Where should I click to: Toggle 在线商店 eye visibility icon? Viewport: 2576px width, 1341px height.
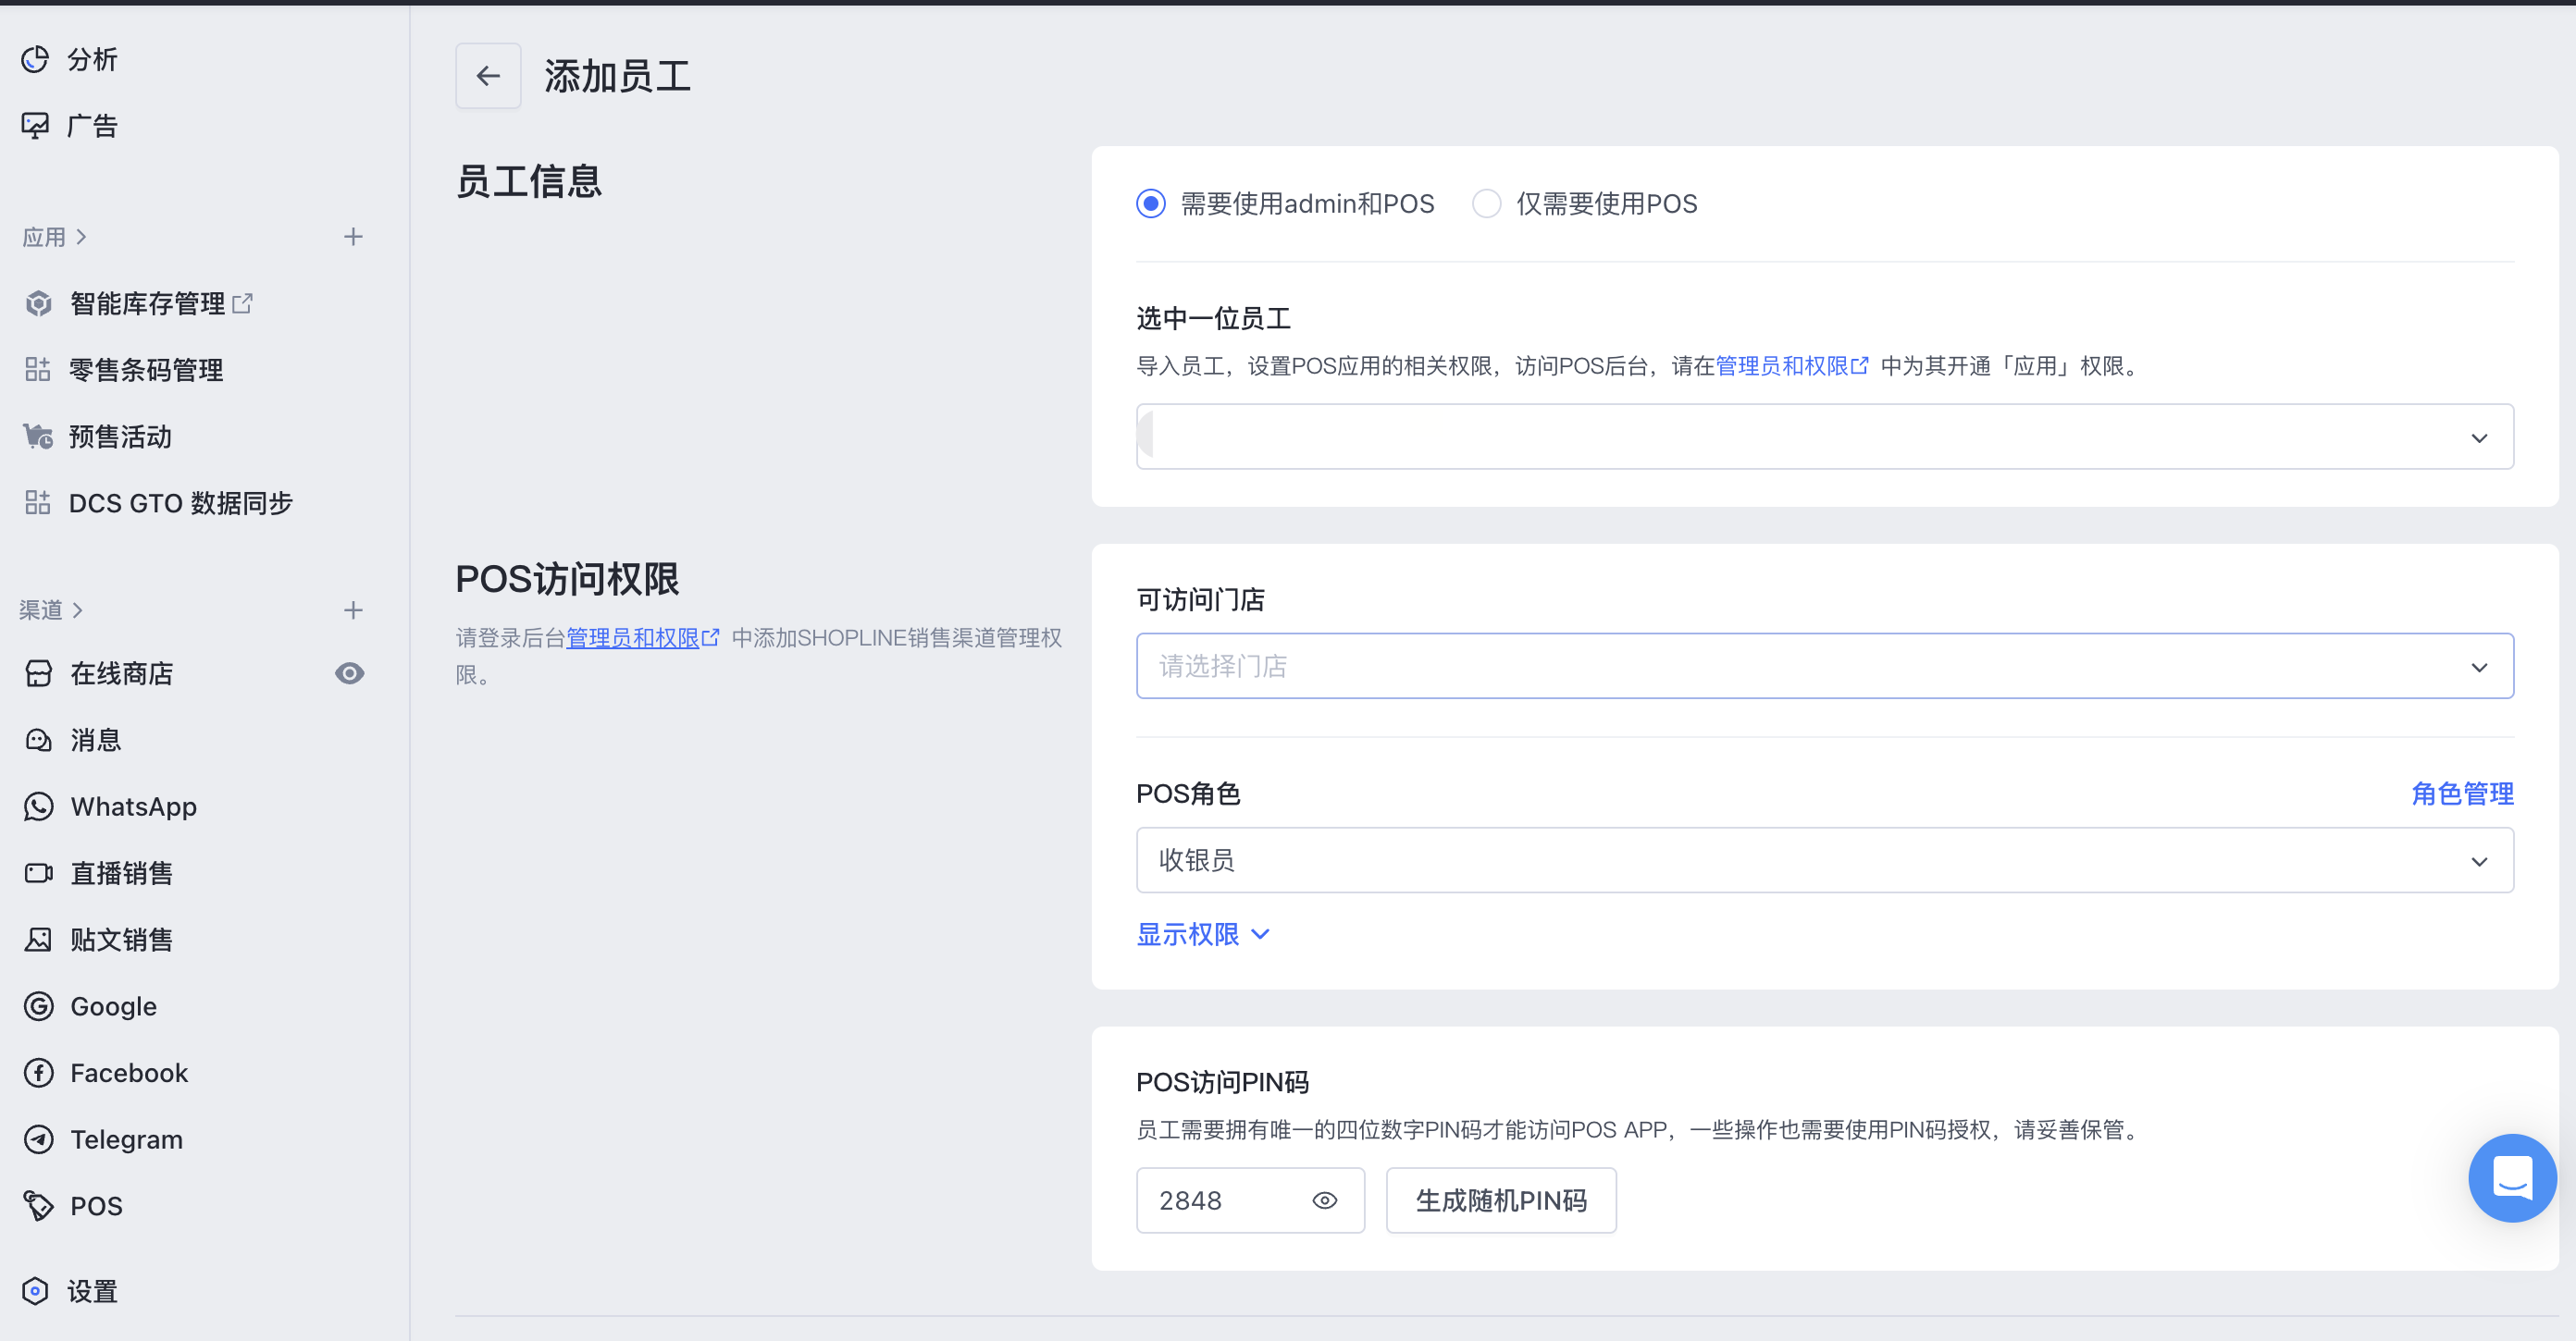pos(349,673)
